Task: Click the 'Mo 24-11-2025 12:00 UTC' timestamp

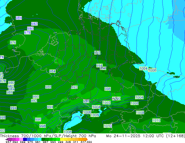Action: 135,136
